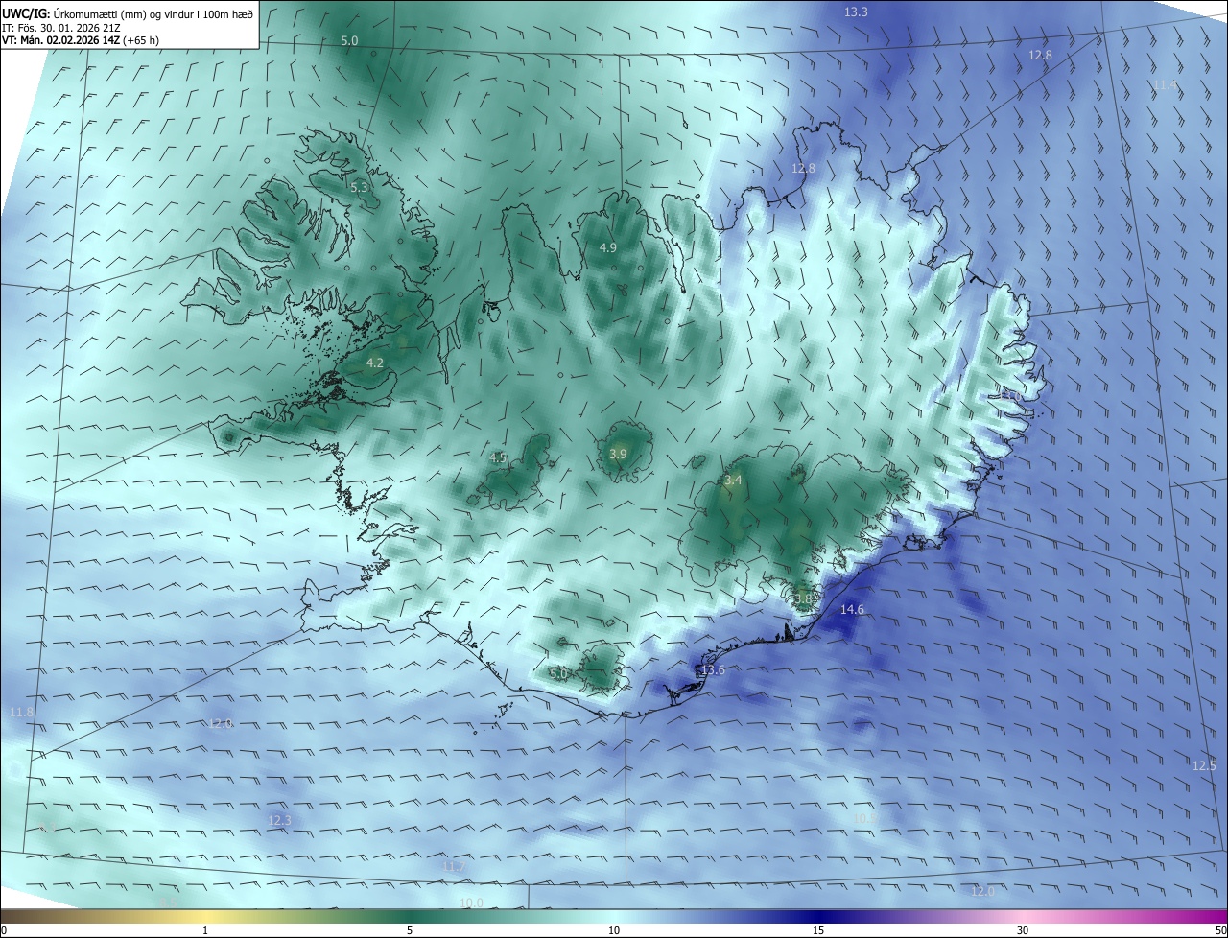Click the 11.7 value label

pos(454,867)
